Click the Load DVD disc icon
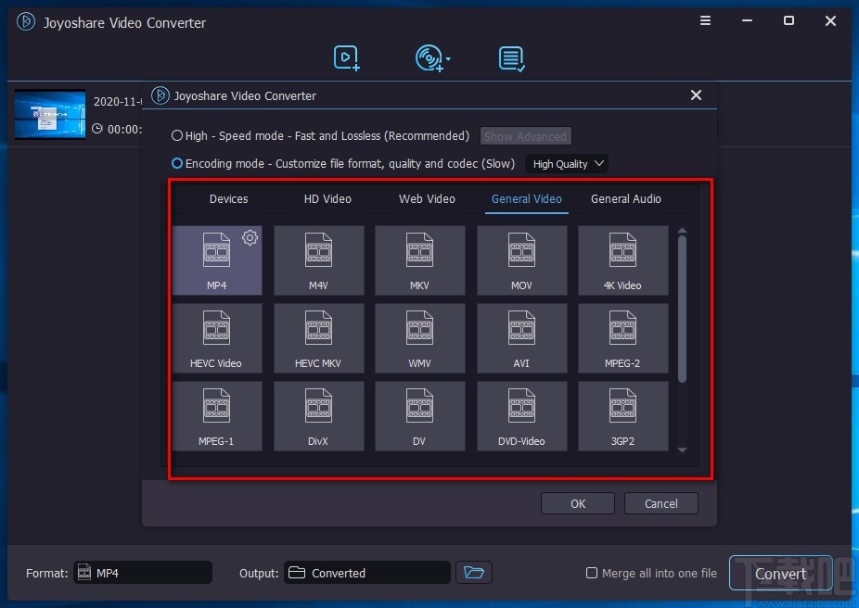This screenshot has height=608, width=859. (x=429, y=58)
